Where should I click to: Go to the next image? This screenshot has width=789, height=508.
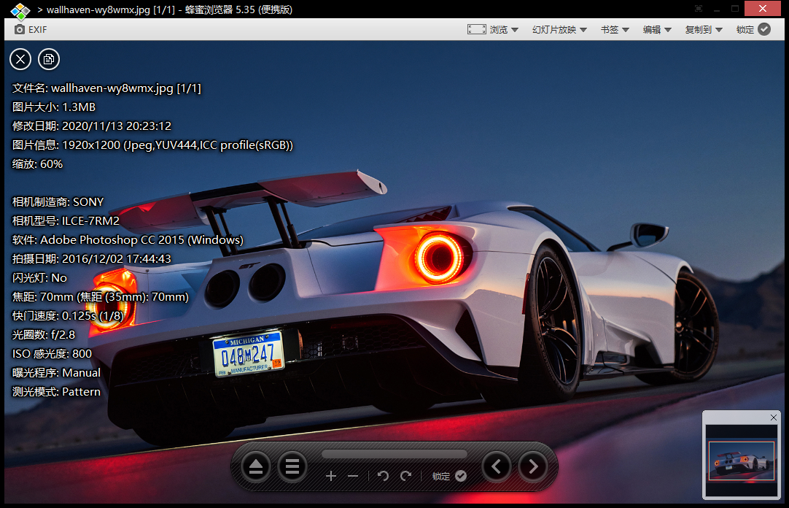(x=533, y=466)
